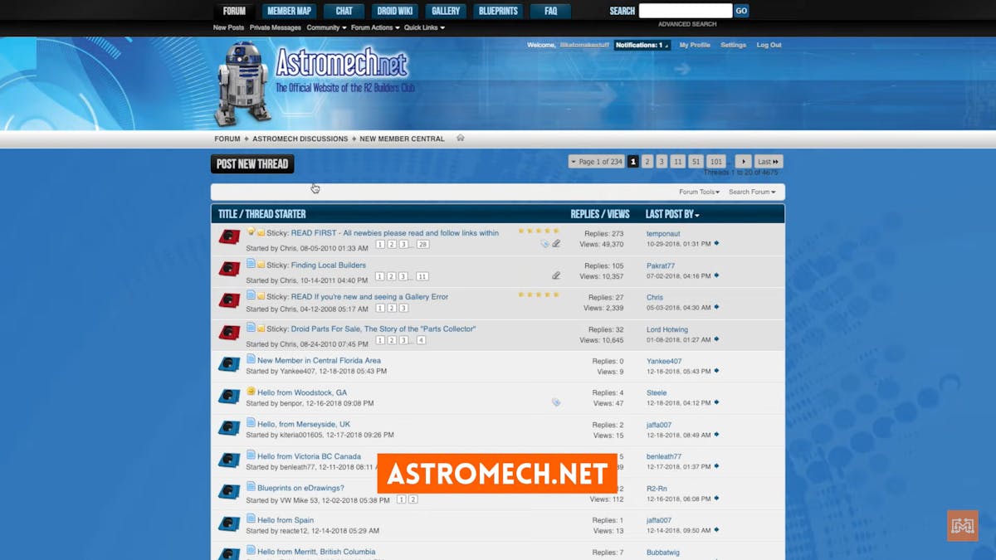This screenshot has width=996, height=560.
Task: Open the Private Messages link
Action: pyautogui.click(x=276, y=27)
